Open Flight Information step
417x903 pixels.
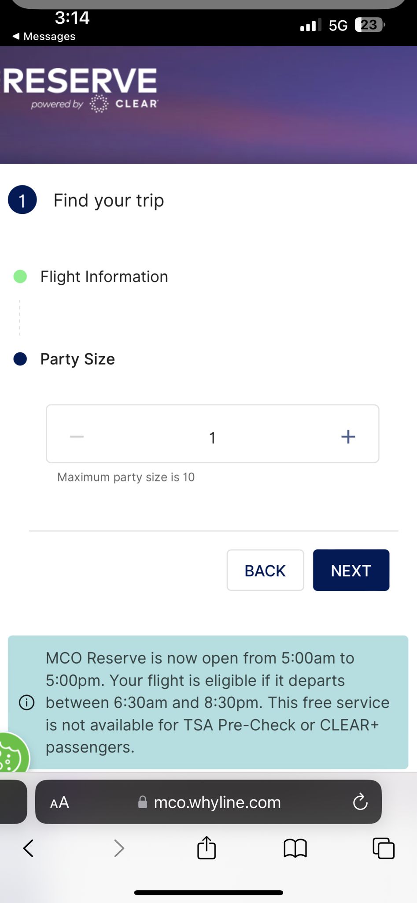tap(104, 277)
